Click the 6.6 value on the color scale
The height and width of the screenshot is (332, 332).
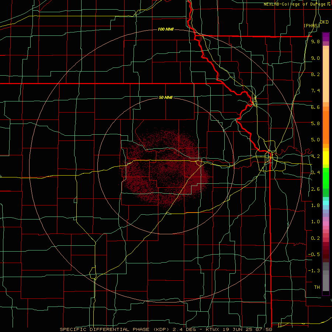click(315, 107)
